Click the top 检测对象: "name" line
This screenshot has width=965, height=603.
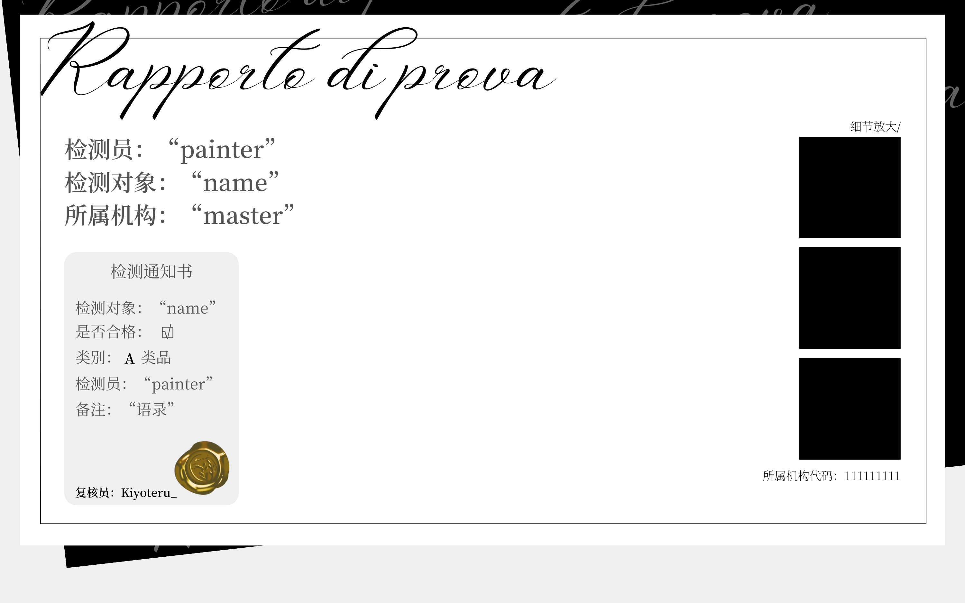pos(172,183)
